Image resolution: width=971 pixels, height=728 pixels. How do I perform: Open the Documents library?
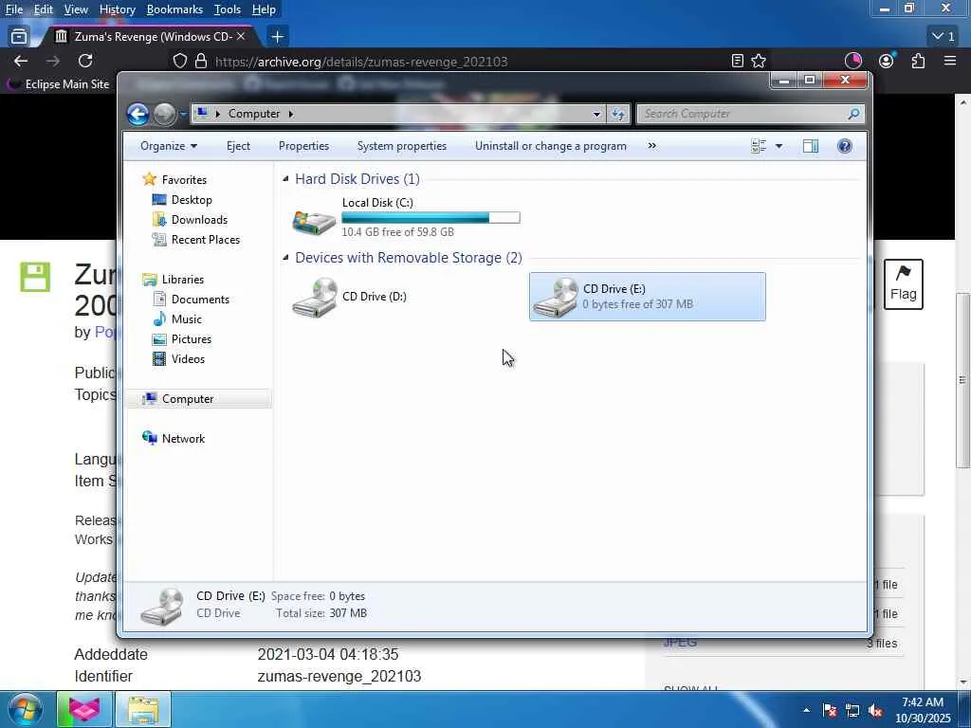pyautogui.click(x=200, y=299)
